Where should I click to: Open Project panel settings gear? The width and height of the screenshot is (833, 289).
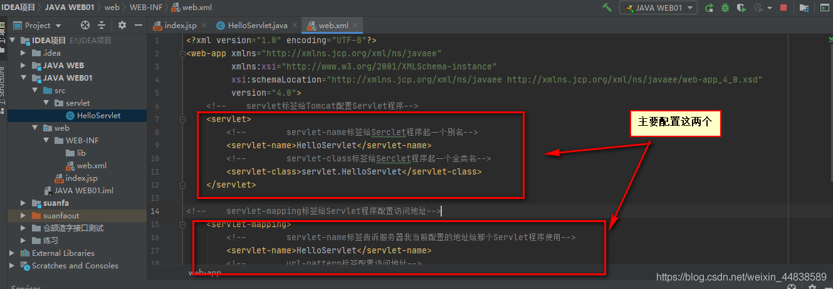(x=122, y=25)
